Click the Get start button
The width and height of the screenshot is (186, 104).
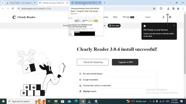[114, 26]
